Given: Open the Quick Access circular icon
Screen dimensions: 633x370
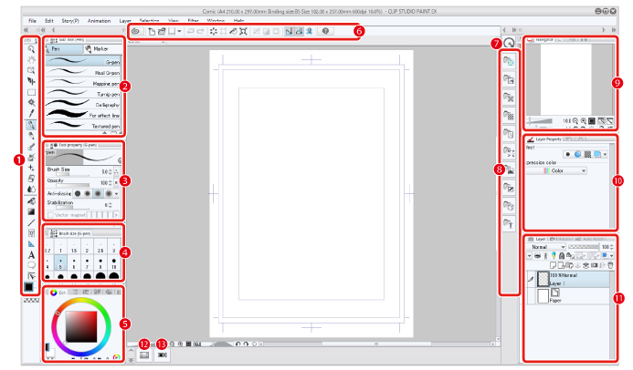Looking at the screenshot, I should pyautogui.click(x=509, y=42).
